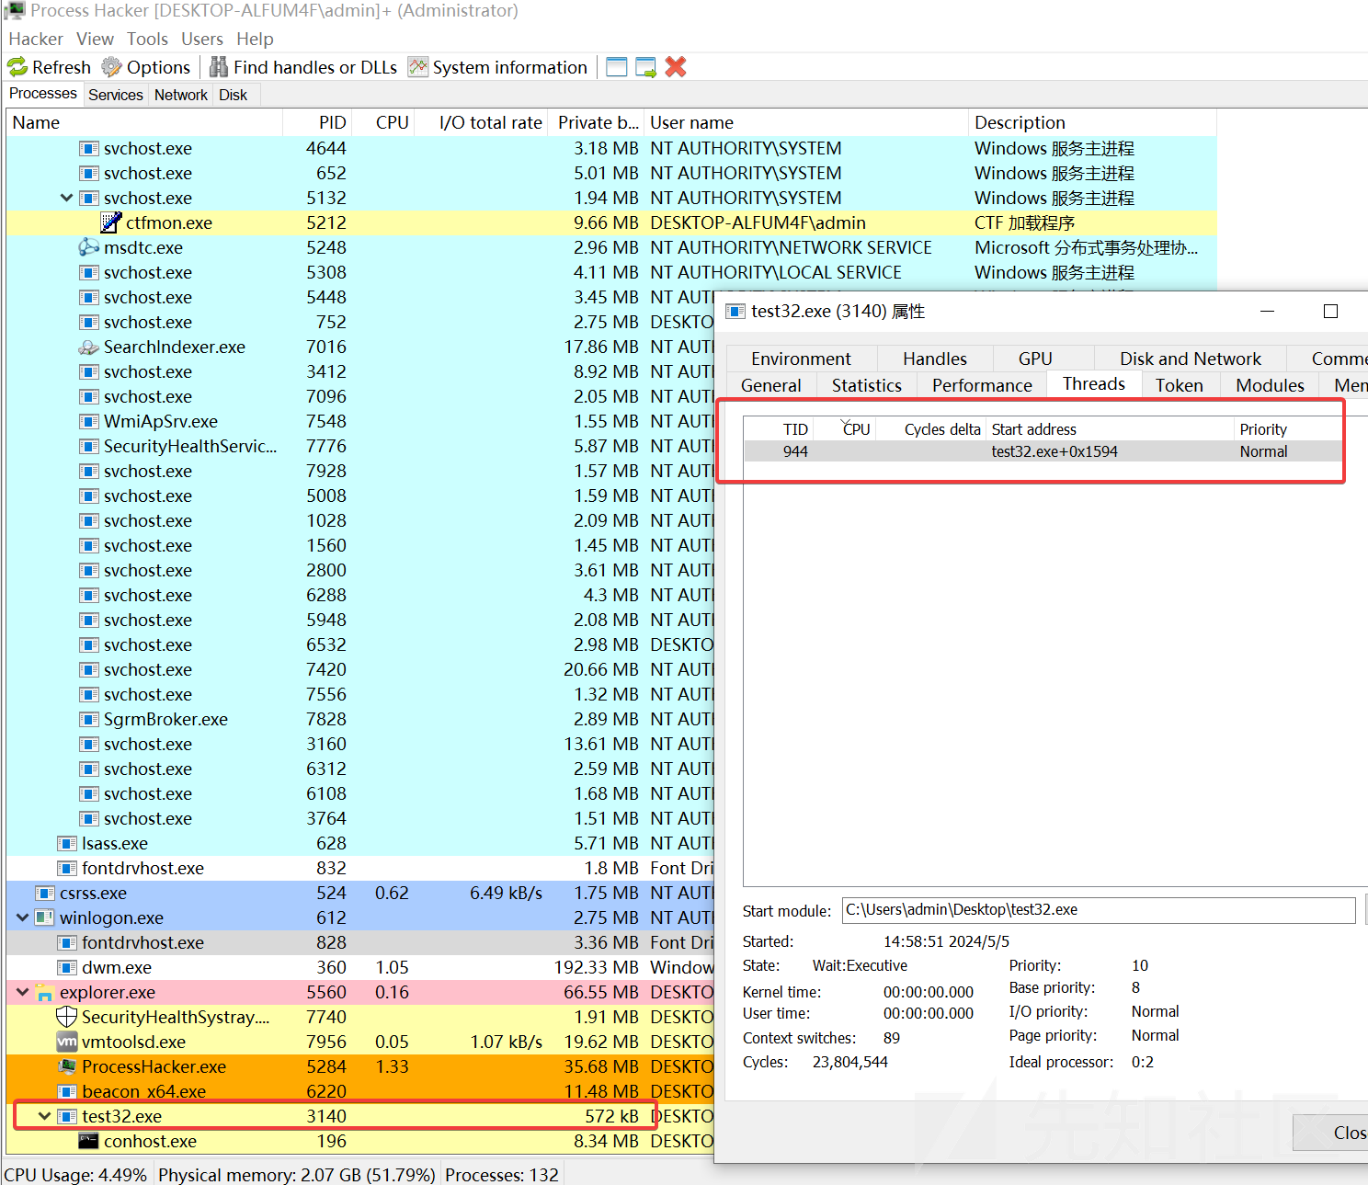The width and height of the screenshot is (1368, 1185).
Task: Click Find handles or DLLs binoculars icon
Action: coord(219,67)
